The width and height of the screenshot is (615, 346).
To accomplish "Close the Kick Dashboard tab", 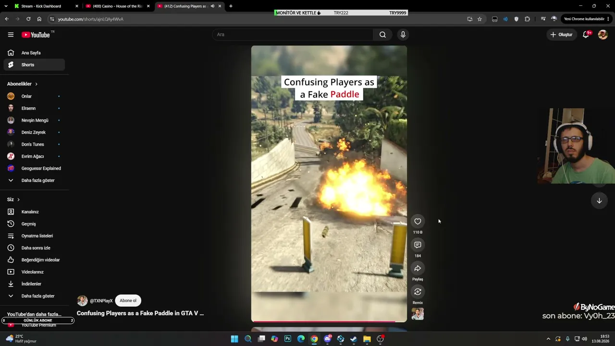I will (76, 6).
